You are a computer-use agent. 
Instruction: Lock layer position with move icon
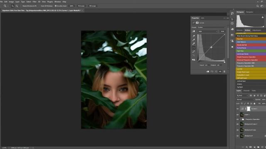pos(248,103)
